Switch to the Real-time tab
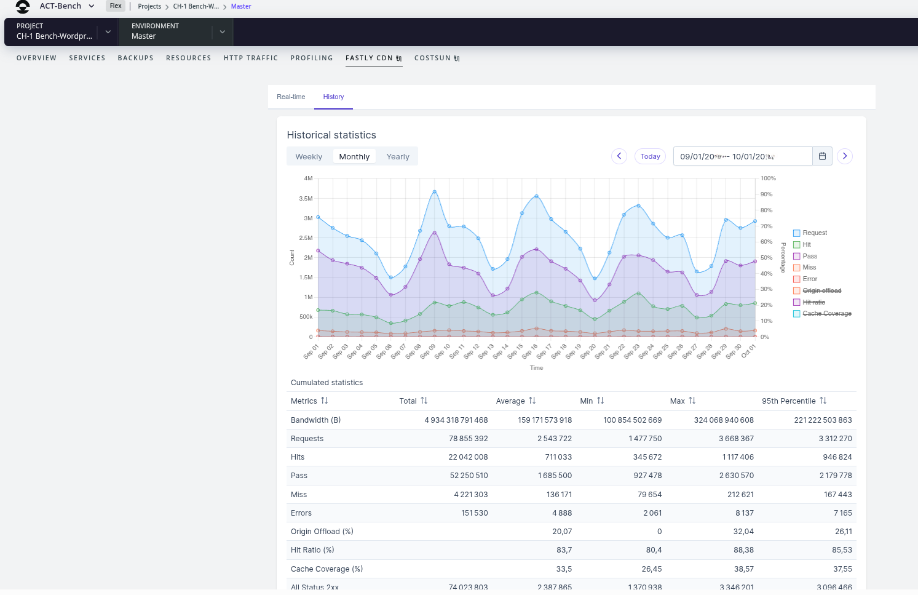 [290, 97]
